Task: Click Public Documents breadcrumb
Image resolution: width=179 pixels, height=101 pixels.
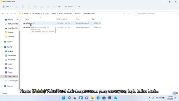Action: 65,14
